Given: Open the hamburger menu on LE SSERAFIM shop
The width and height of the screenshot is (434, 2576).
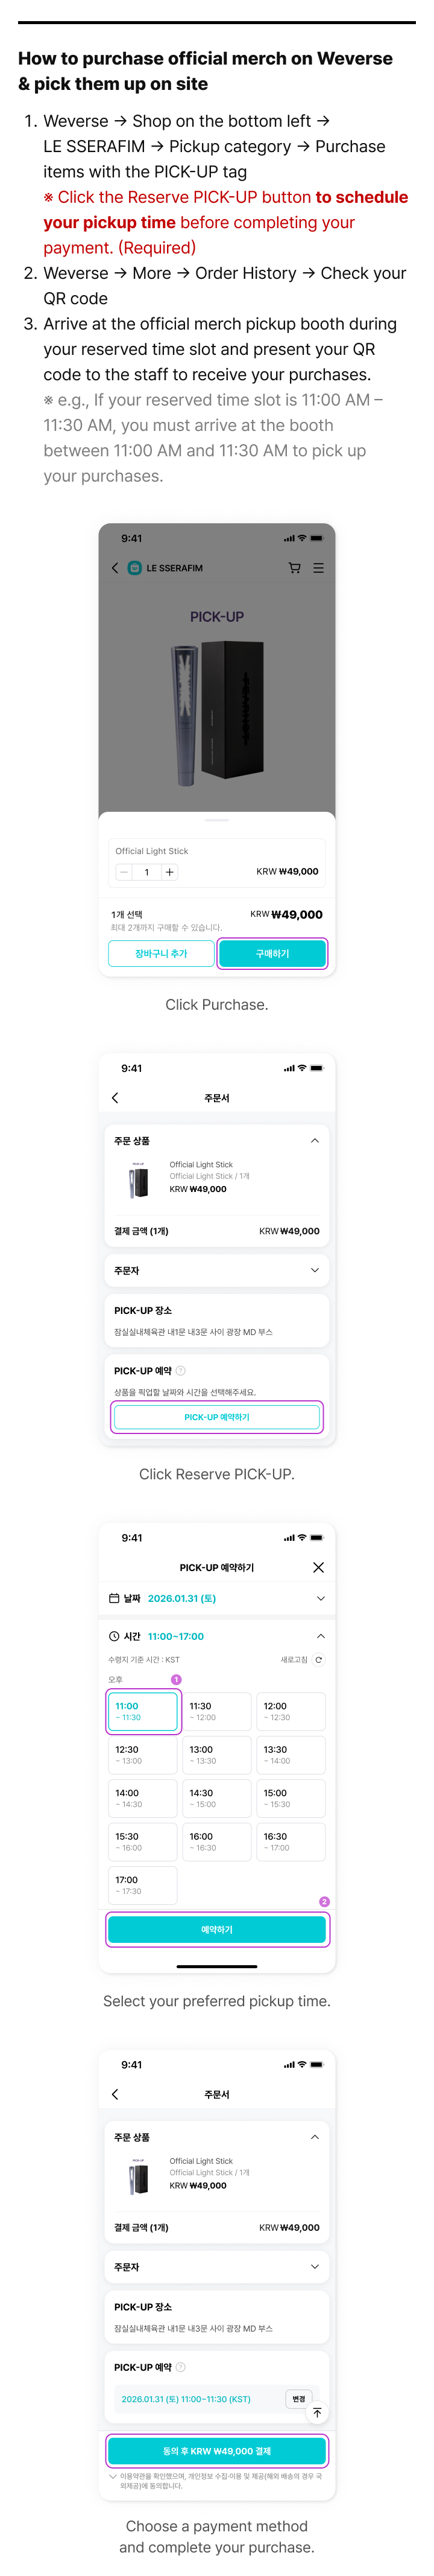Looking at the screenshot, I should (x=318, y=567).
